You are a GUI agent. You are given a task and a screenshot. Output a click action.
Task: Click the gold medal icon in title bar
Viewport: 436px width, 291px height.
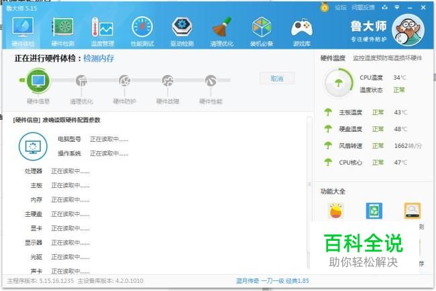coord(325,7)
